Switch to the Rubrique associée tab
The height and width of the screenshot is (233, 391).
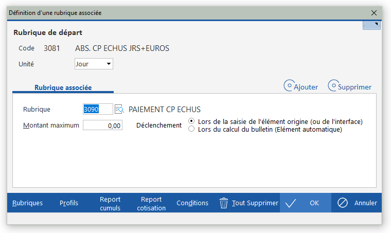(x=63, y=88)
